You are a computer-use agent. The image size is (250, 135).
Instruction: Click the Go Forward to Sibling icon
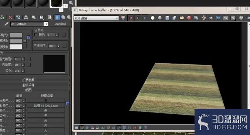(x=69, y=17)
